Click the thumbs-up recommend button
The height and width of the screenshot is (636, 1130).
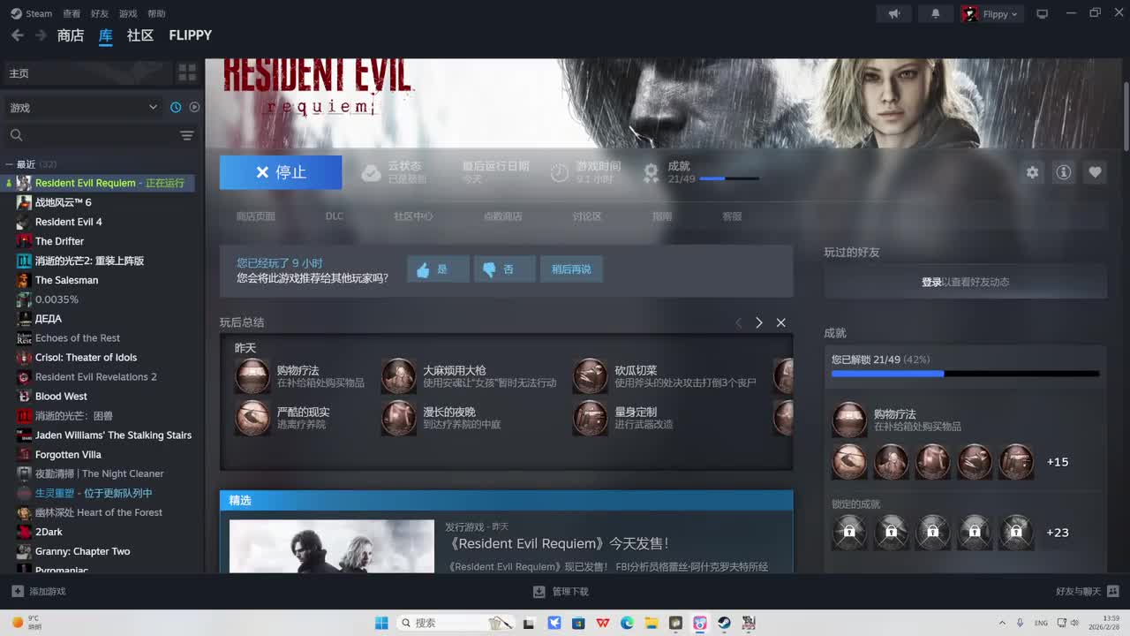tap(438, 269)
